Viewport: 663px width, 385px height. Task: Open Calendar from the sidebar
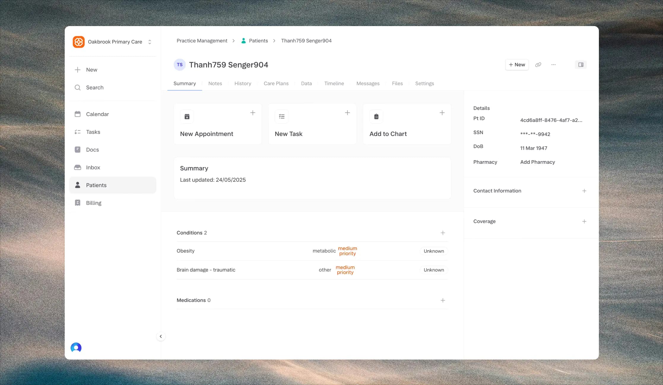[x=97, y=114]
